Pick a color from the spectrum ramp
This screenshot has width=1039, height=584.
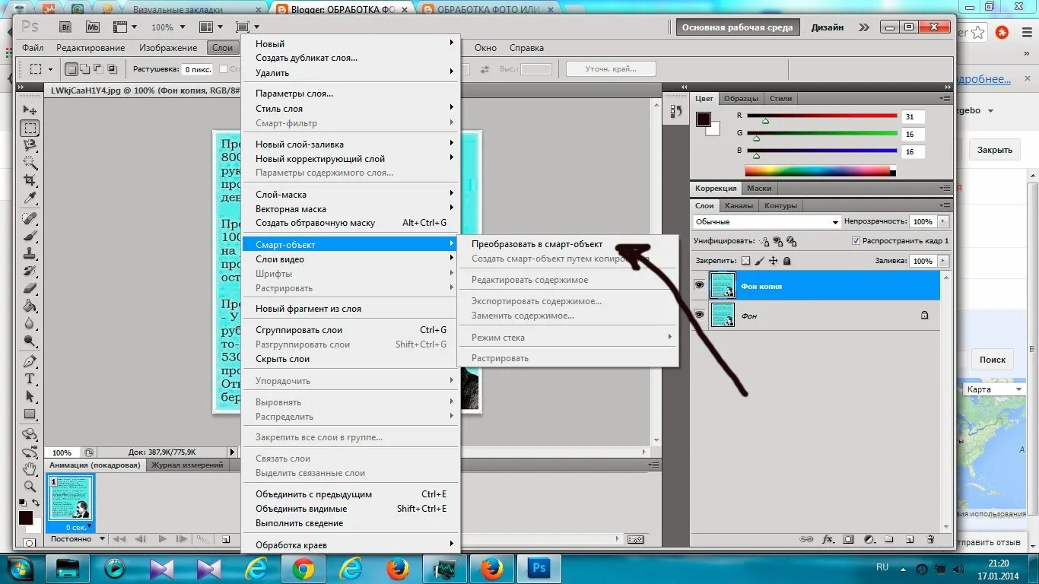click(x=820, y=171)
